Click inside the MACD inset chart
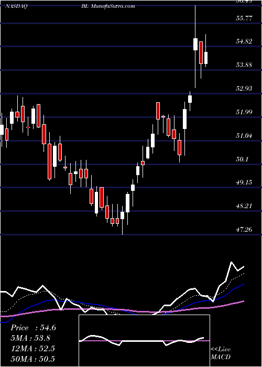262x367 pixels. [144, 341]
